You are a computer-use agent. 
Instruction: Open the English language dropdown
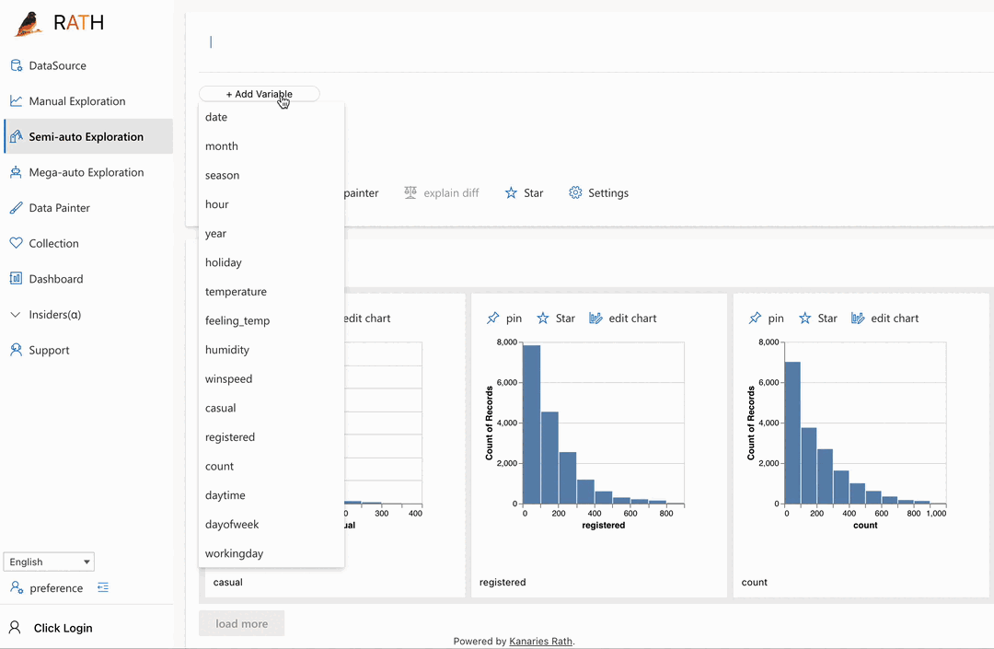[x=48, y=562]
